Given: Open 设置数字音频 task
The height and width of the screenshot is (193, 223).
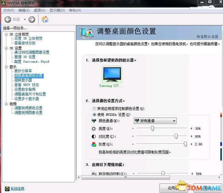Looking at the screenshot, I should (25, 89).
